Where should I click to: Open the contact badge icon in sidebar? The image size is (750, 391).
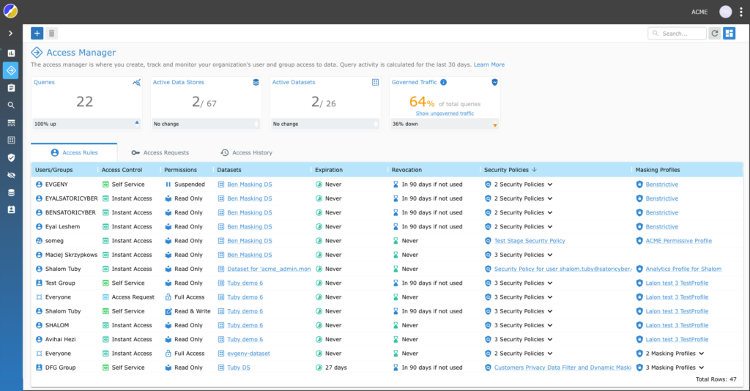click(x=11, y=210)
